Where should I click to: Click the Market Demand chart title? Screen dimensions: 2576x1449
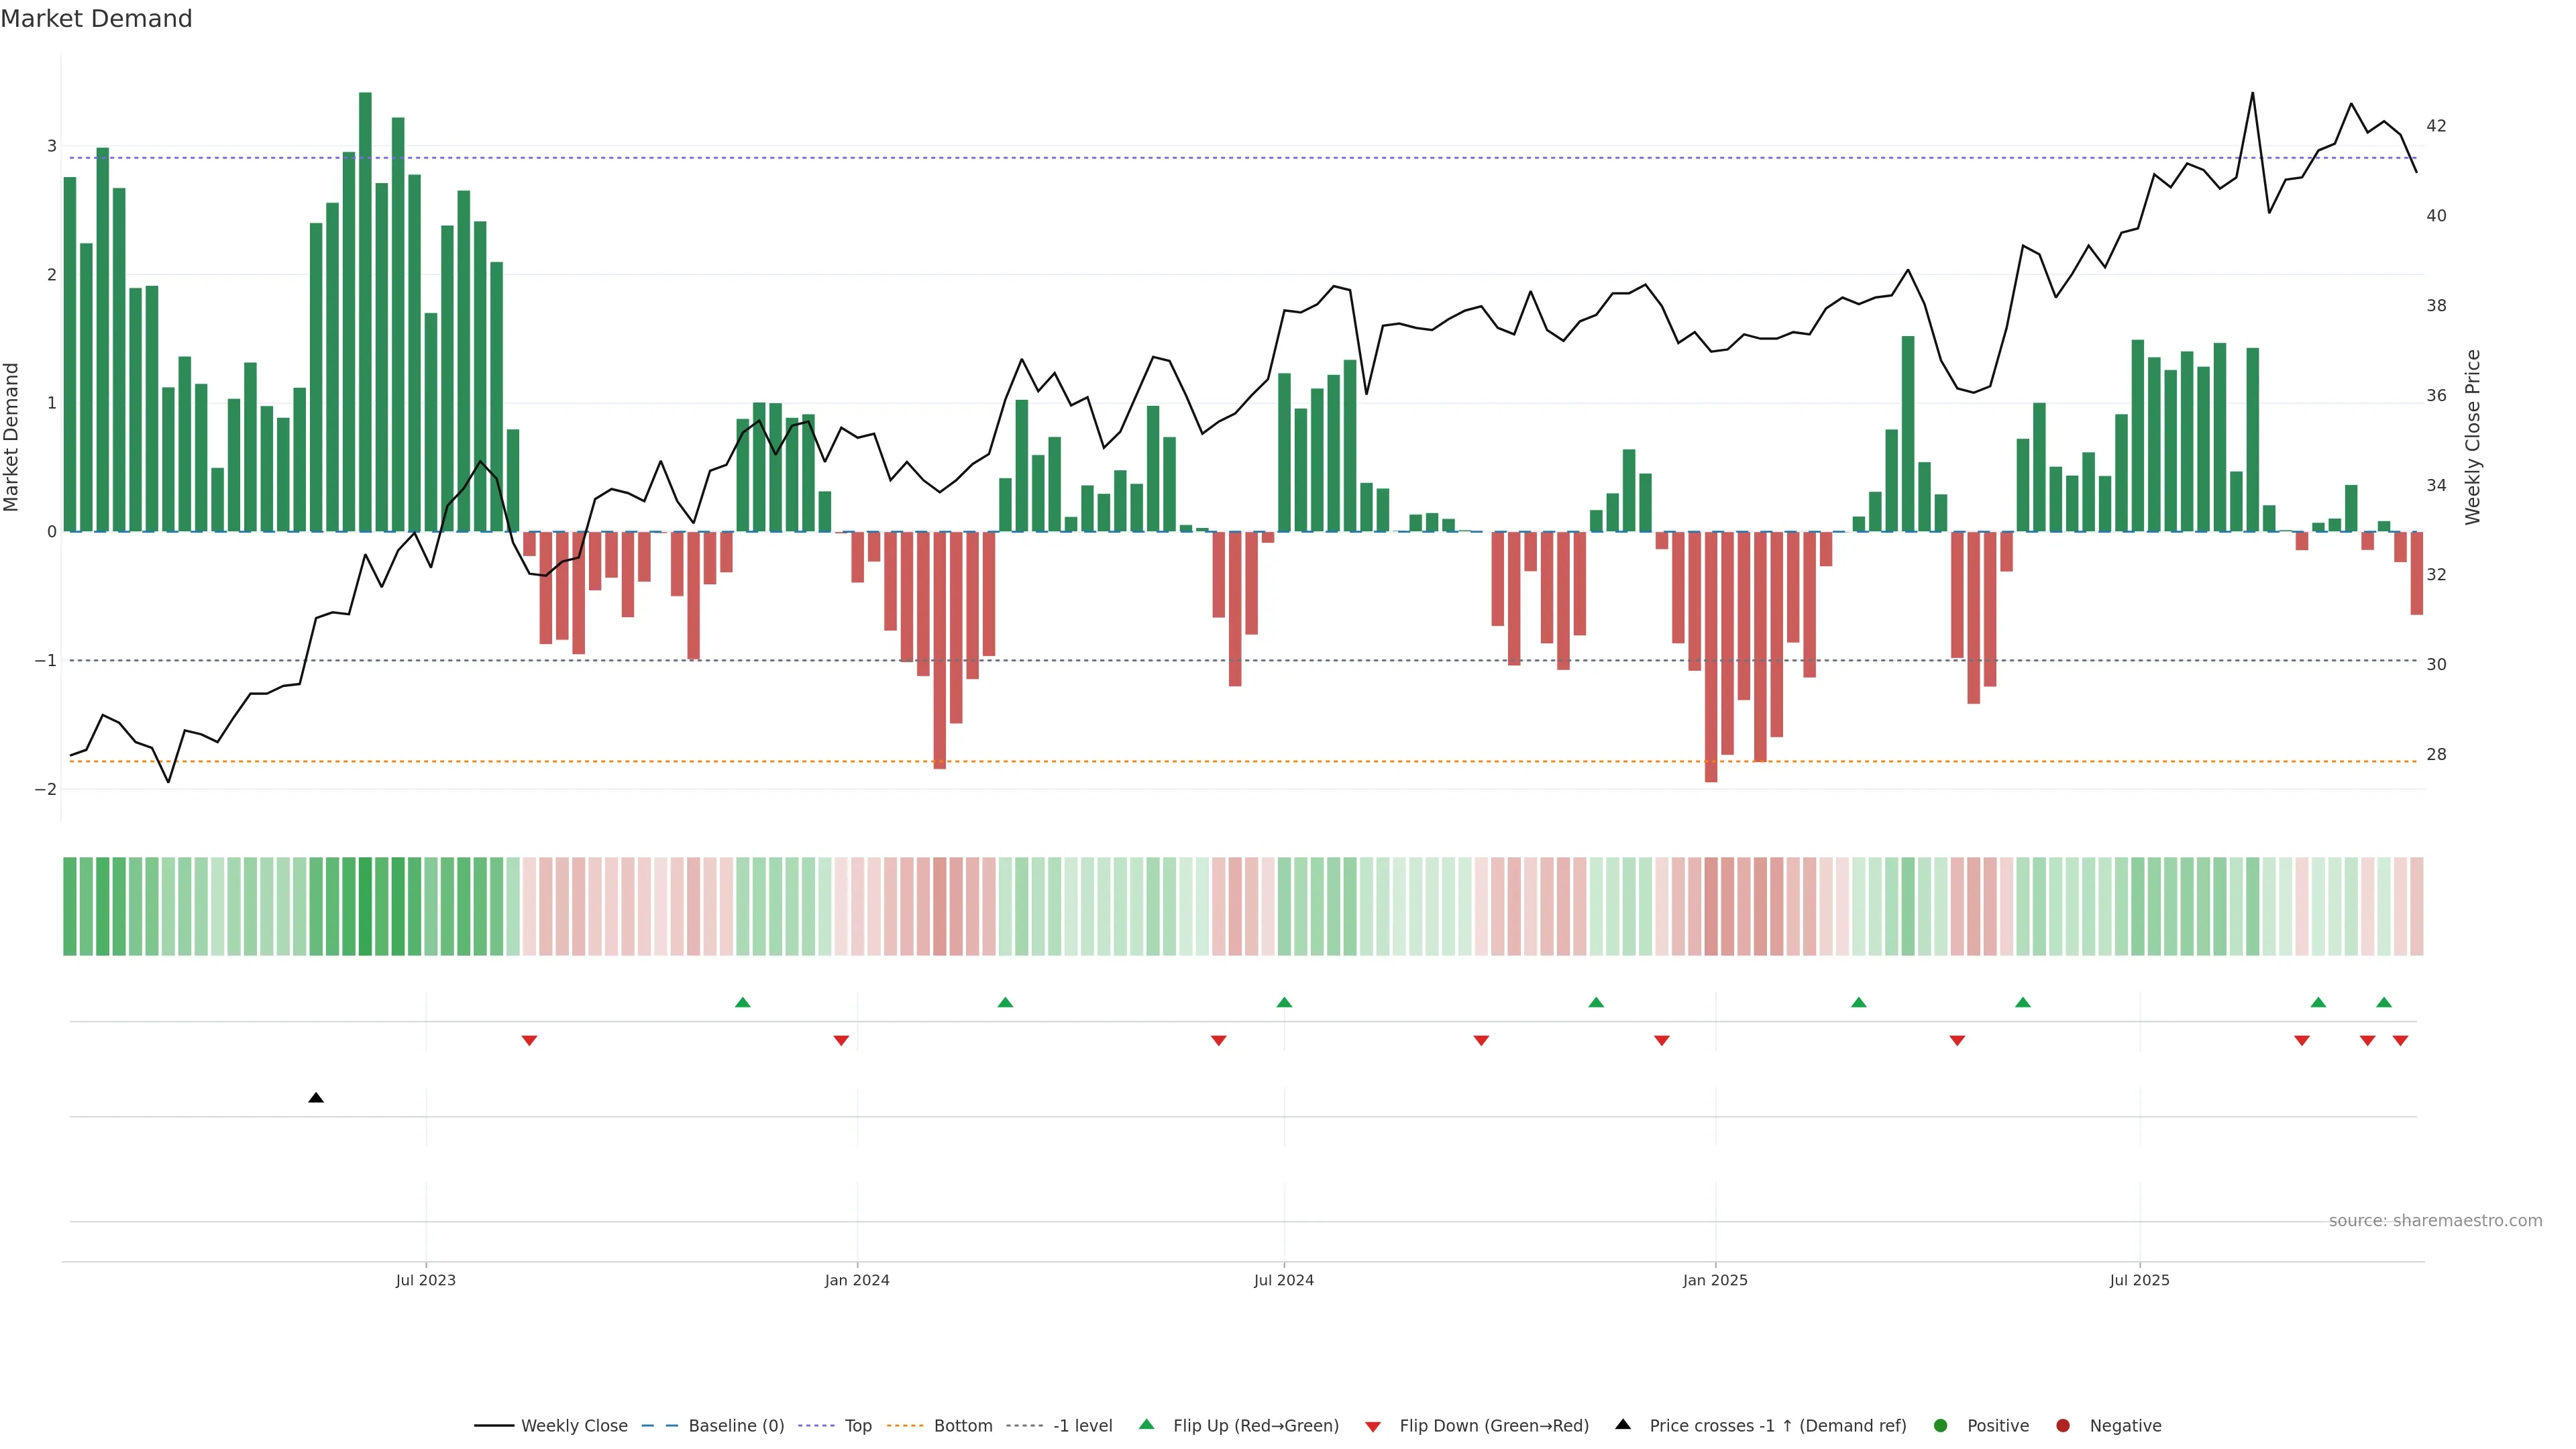96,19
